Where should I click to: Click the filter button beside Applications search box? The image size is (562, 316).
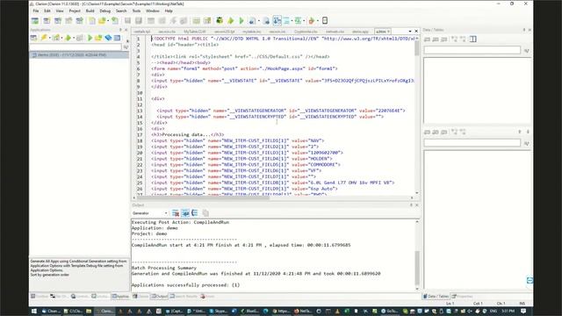tap(126, 47)
